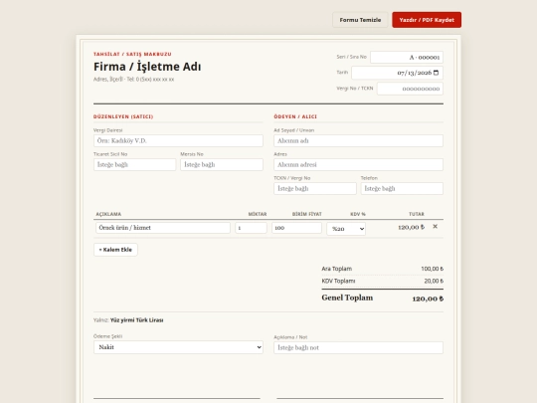Click the row amount 120,00 ₺ in Tutar column
Image resolution: width=537 pixels, height=403 pixels.
(x=411, y=227)
